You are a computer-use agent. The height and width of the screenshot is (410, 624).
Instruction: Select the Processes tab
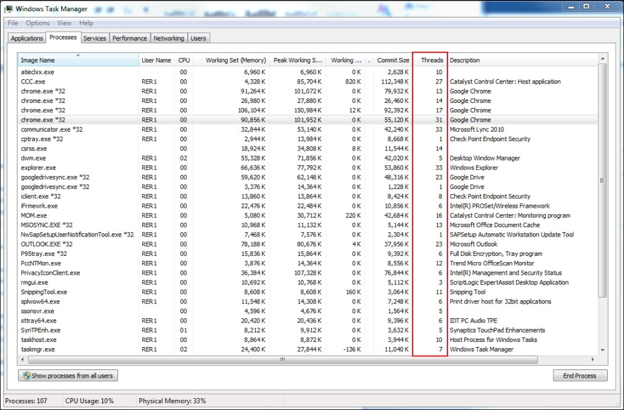pos(63,37)
